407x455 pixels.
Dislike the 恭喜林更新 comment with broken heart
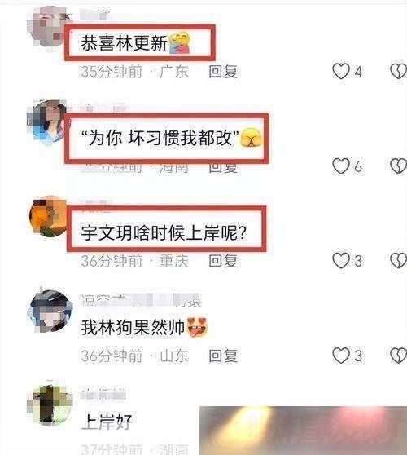(398, 72)
